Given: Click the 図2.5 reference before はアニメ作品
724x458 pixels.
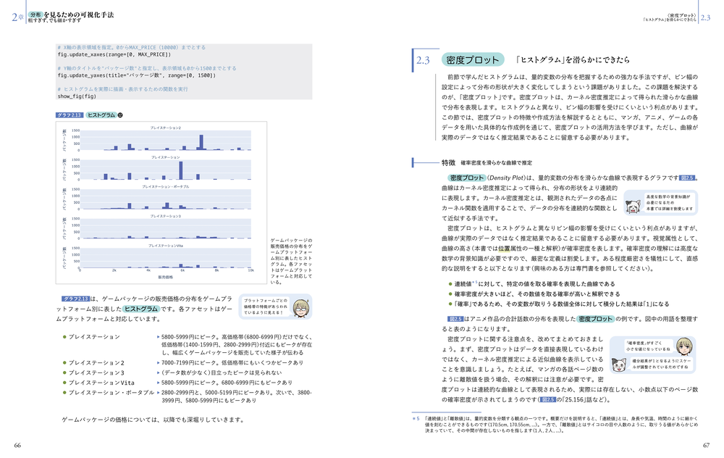Looking at the screenshot, I should click(x=455, y=318).
